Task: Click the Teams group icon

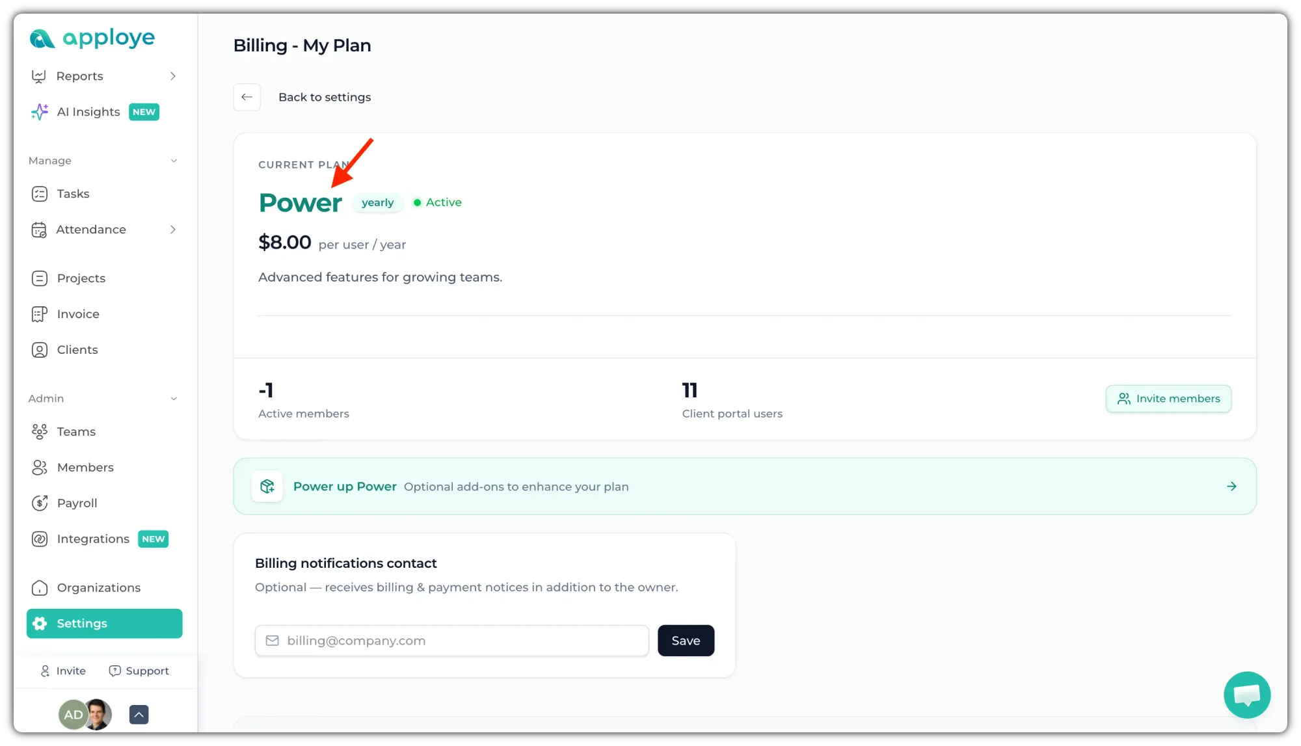Action: pyautogui.click(x=40, y=431)
